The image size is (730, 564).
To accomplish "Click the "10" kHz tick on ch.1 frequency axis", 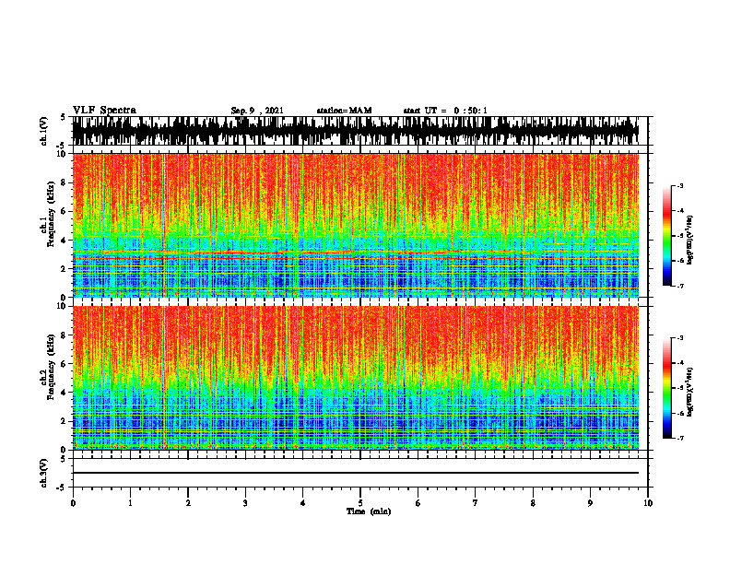I will point(63,154).
